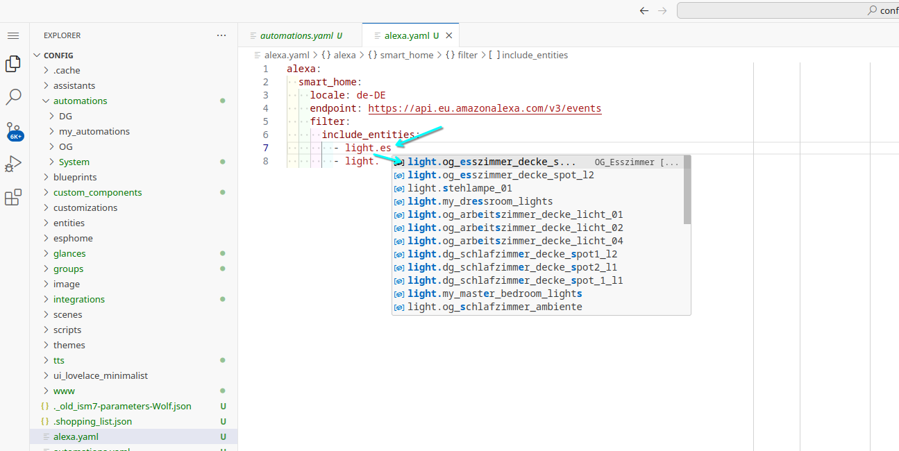Collapse the CONFIG root section
899x451 pixels.
click(x=58, y=56)
